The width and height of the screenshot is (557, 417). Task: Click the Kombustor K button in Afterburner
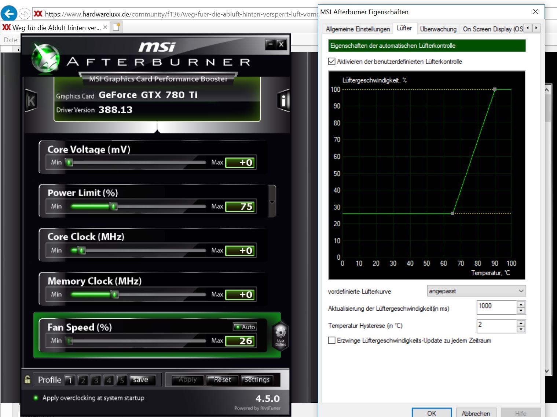31,100
